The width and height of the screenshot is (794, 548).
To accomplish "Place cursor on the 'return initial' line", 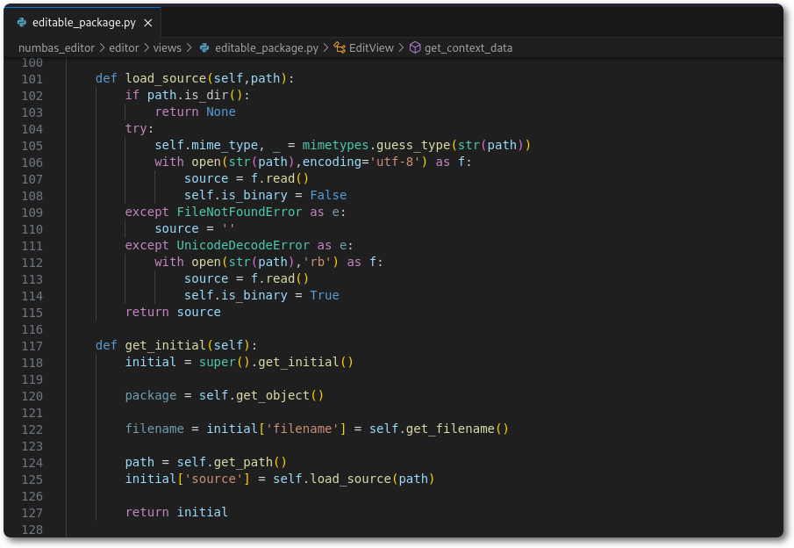I will point(176,513).
